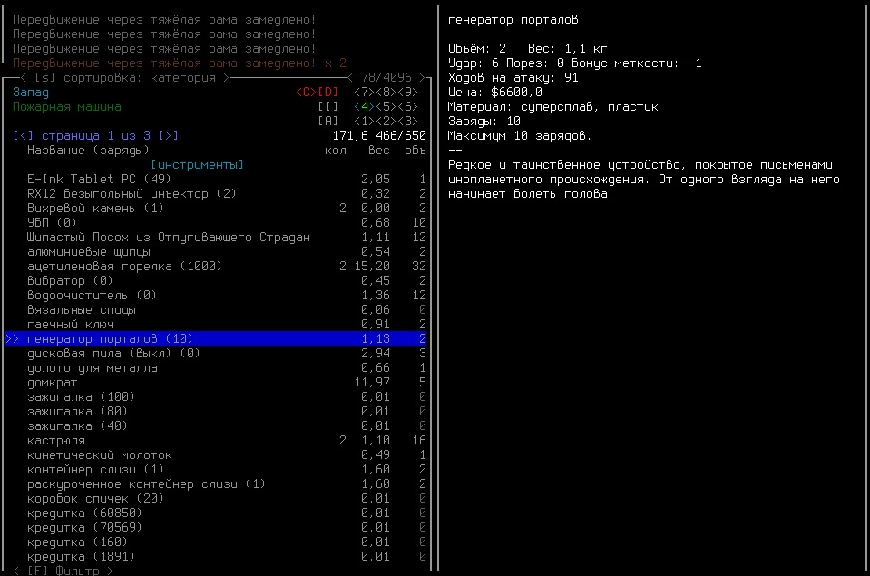870x576 pixels.
Task: Click the Название (заряды) column header
Action: [x=88, y=151]
